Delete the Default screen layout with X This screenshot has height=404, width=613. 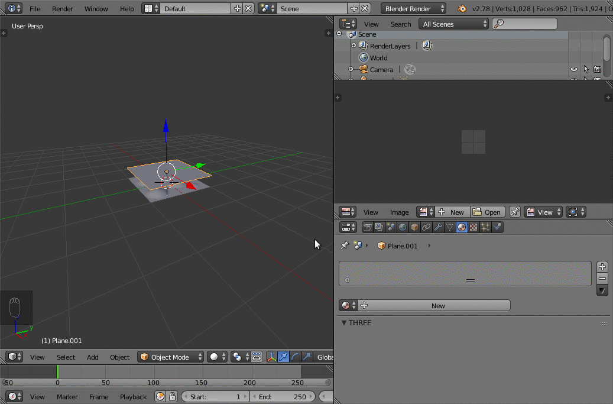(x=248, y=9)
